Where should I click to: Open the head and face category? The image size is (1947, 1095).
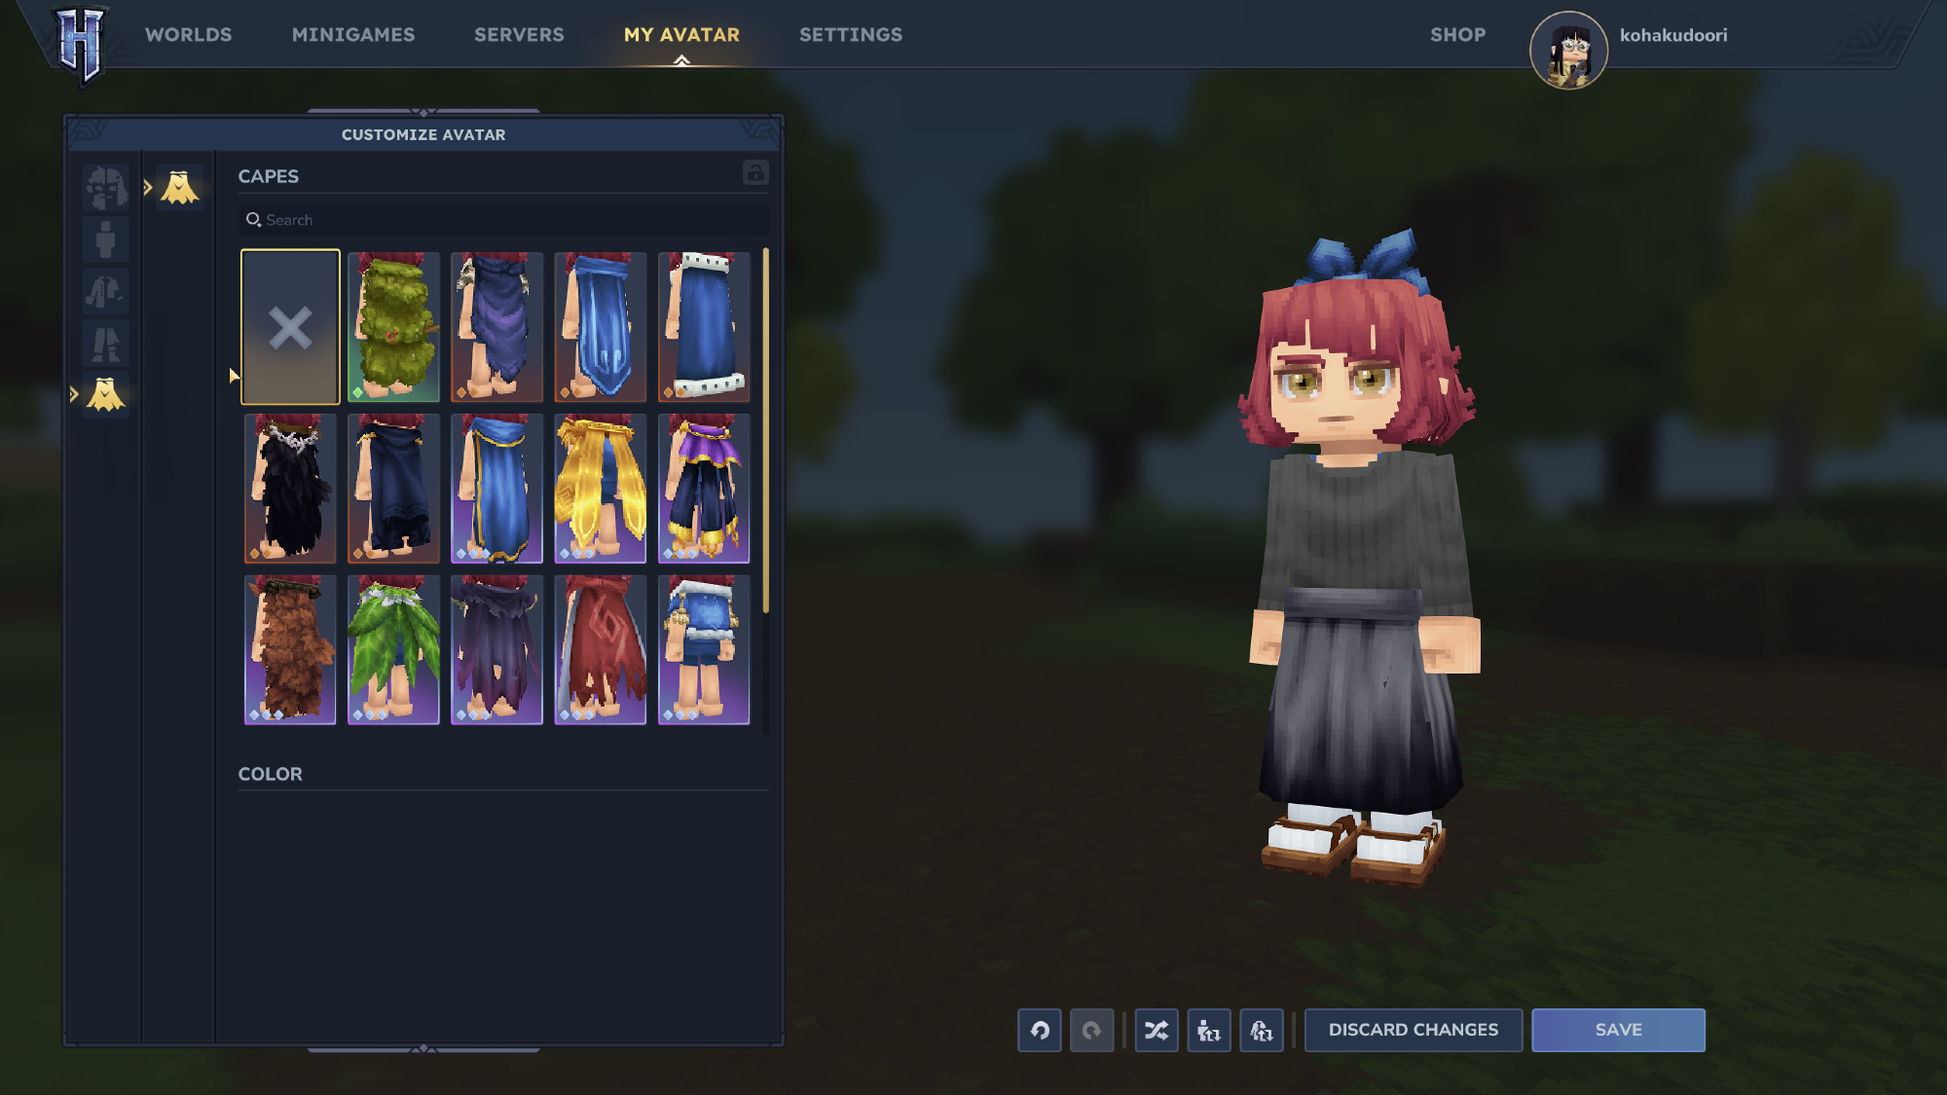[x=105, y=187]
